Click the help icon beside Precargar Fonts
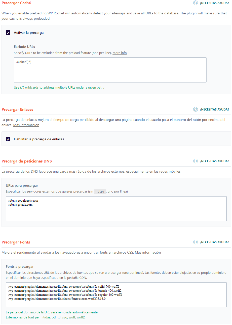This screenshot has height=325, width=232. 196,242
